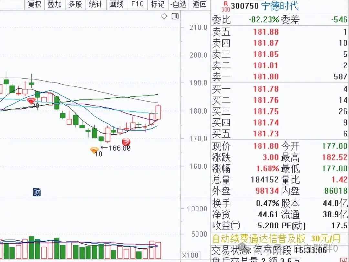Click the 返回 back button

[x=199, y=4]
